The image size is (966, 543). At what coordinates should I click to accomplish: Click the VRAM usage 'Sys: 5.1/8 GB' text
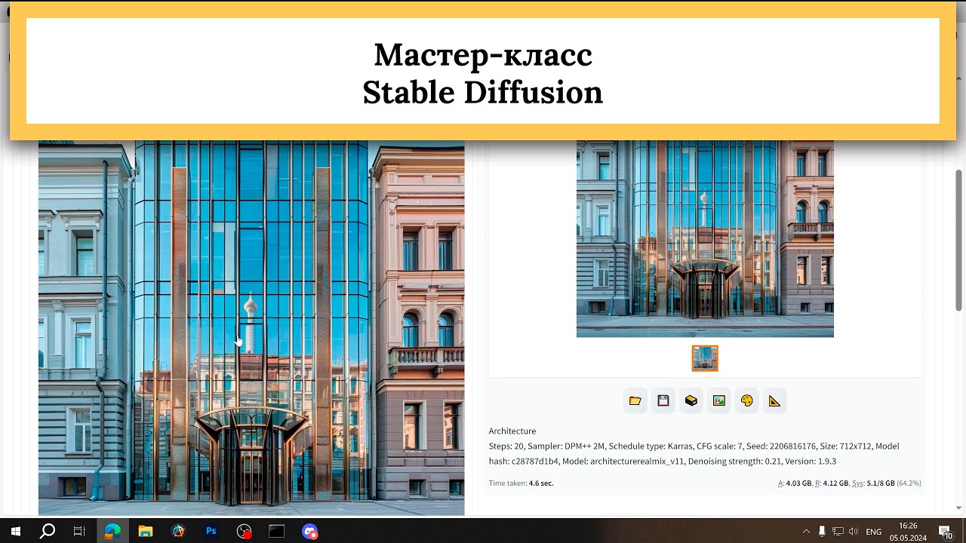(872, 483)
